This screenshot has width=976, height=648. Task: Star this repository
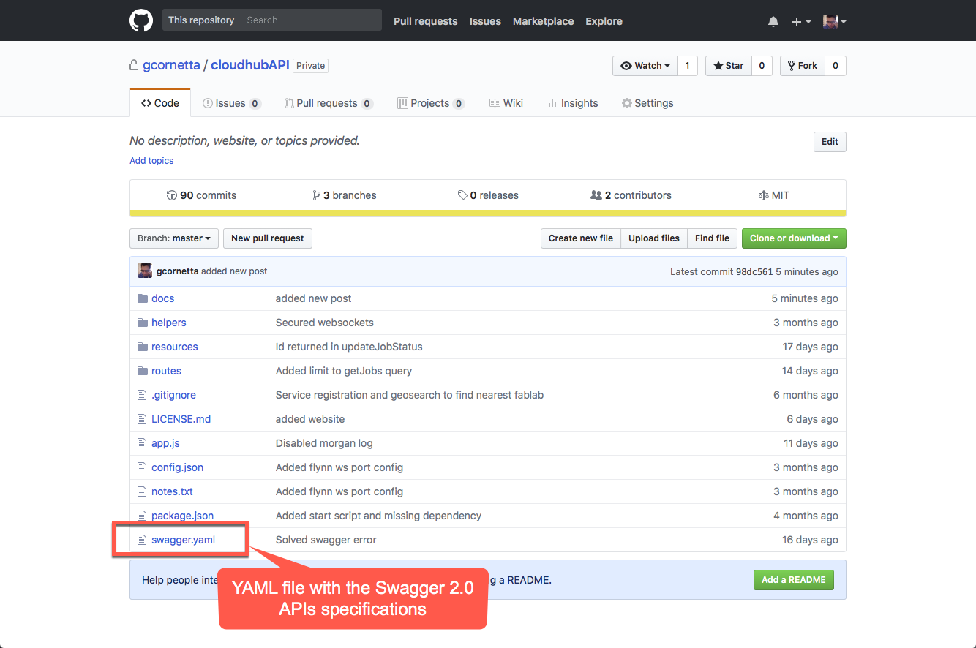[728, 66]
